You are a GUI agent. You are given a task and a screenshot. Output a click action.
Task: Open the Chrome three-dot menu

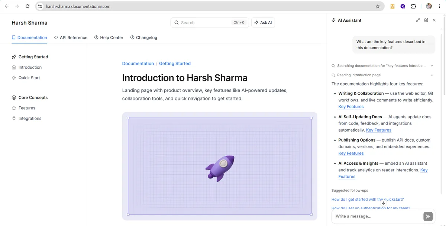click(x=439, y=6)
